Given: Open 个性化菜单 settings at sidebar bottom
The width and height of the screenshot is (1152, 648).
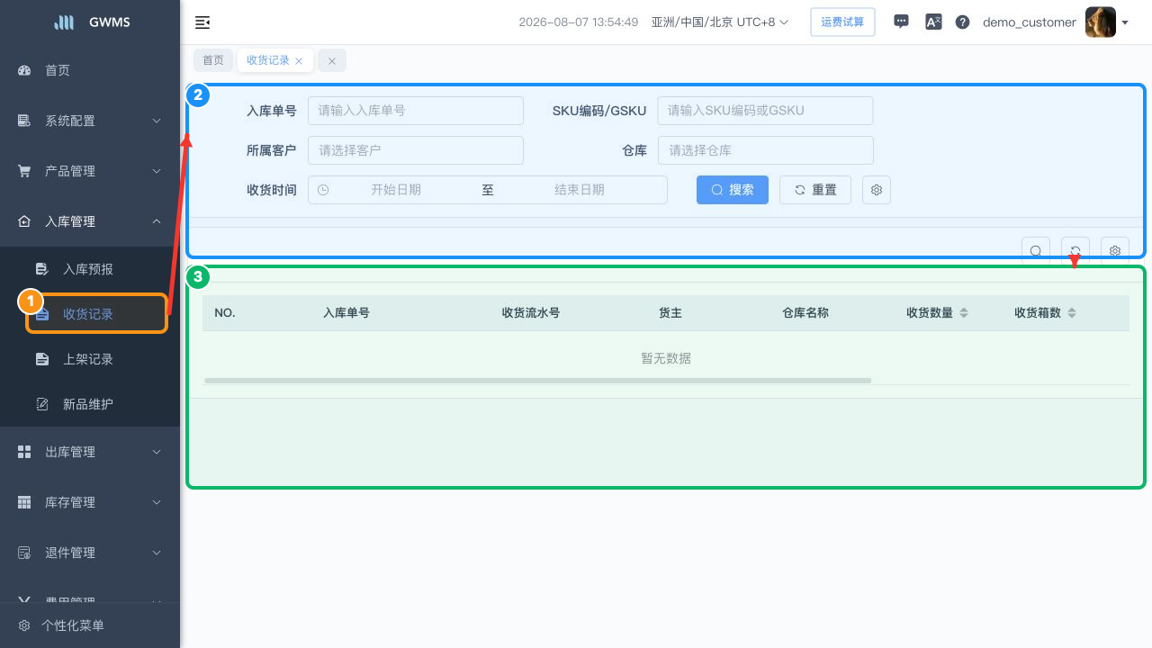Looking at the screenshot, I should pyautogui.click(x=90, y=625).
